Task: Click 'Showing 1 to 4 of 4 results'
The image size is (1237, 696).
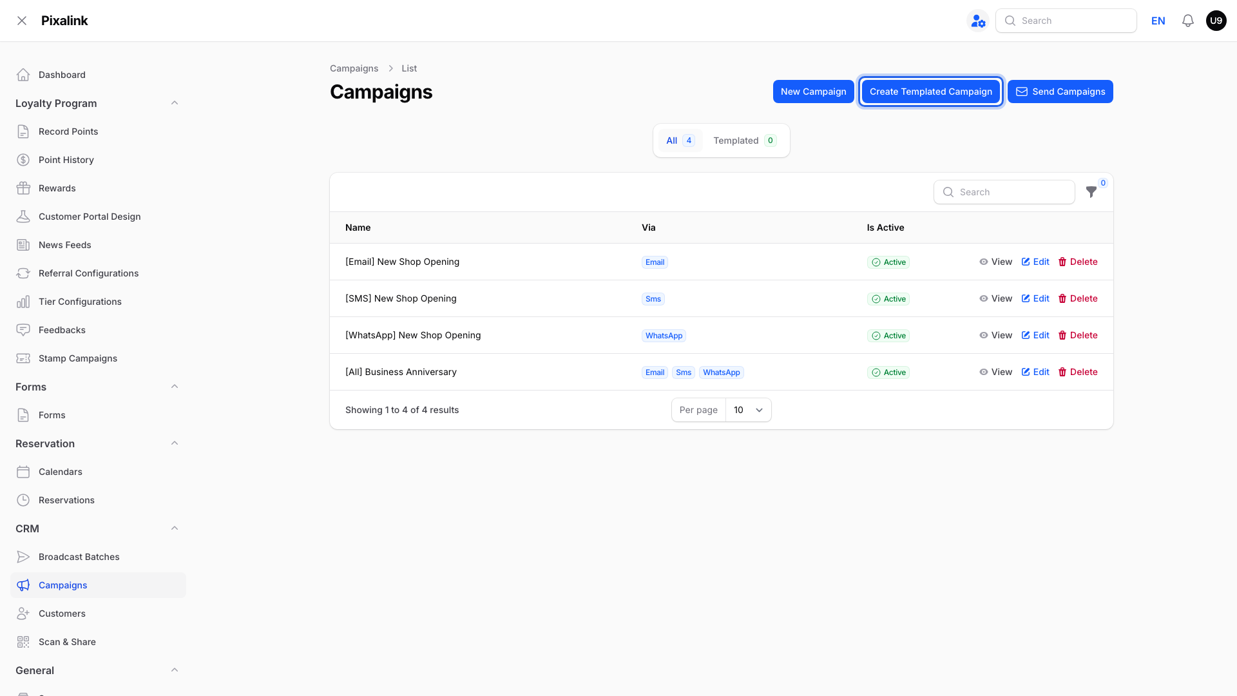Action: 402,410
